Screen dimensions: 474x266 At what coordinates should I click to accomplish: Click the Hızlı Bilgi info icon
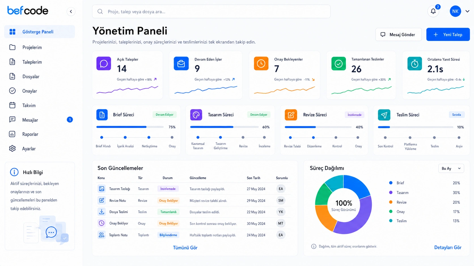coord(14,172)
